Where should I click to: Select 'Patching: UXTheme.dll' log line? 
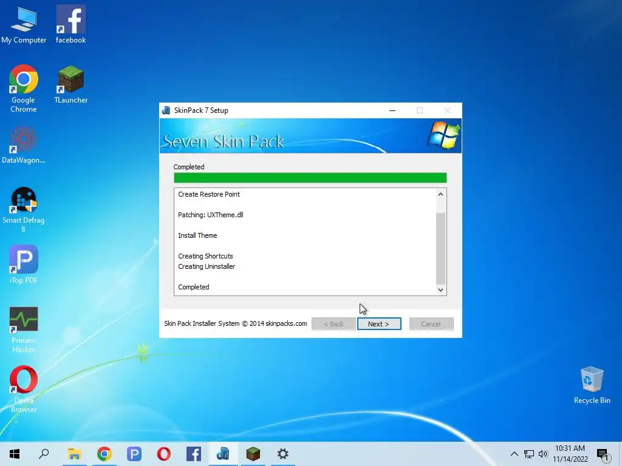point(211,215)
